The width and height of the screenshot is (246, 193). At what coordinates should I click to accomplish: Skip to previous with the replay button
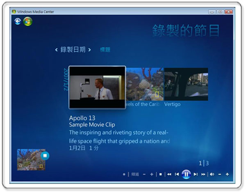pyautogui.click(x=177, y=174)
